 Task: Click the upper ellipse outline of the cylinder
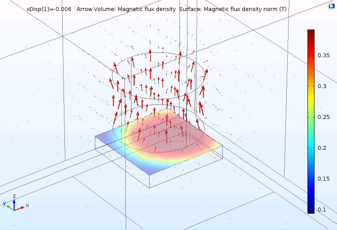click(x=159, y=57)
